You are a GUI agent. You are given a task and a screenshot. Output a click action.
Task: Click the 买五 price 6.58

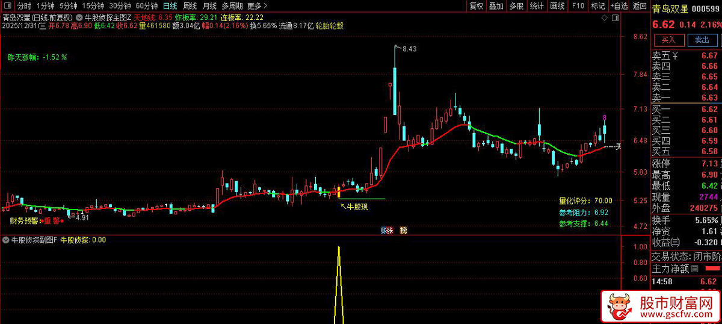[x=709, y=151]
